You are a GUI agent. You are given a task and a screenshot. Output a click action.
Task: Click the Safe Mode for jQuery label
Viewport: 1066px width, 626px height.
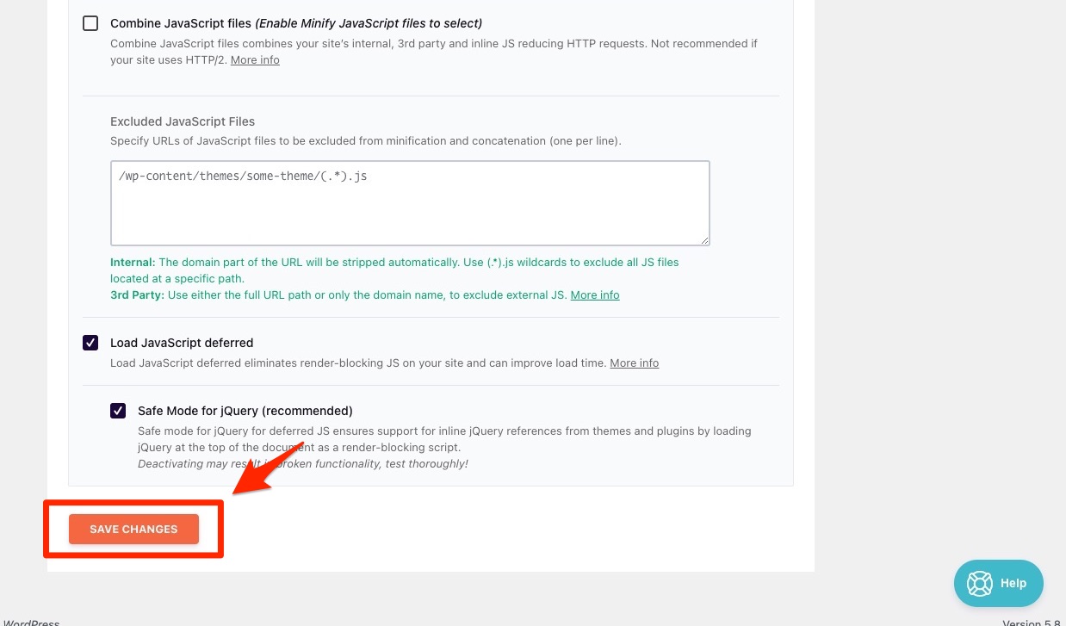point(245,411)
